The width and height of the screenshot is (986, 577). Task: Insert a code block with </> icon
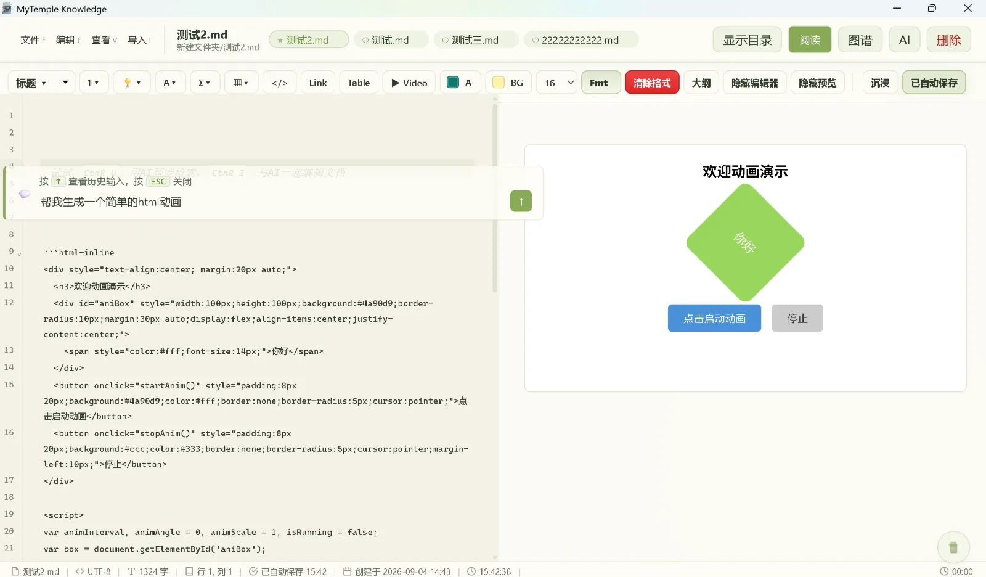pos(279,83)
